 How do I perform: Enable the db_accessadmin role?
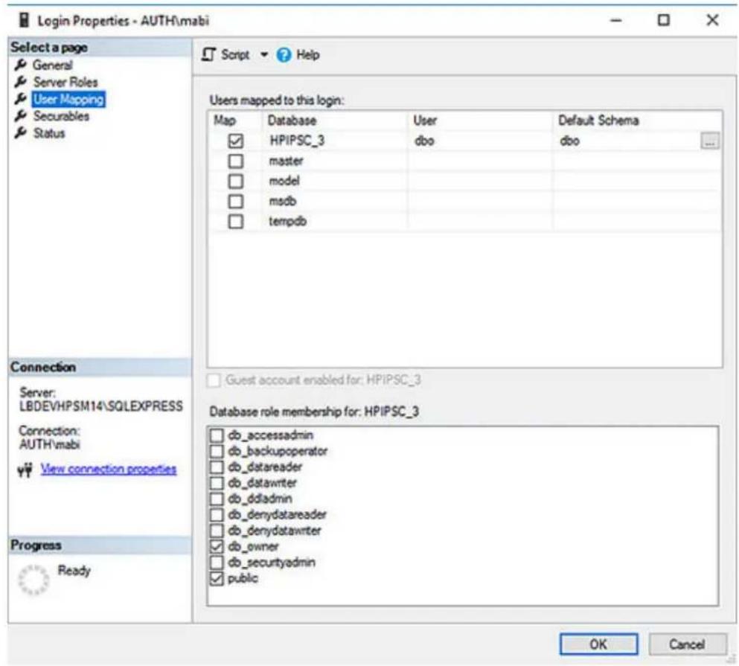coord(217,435)
